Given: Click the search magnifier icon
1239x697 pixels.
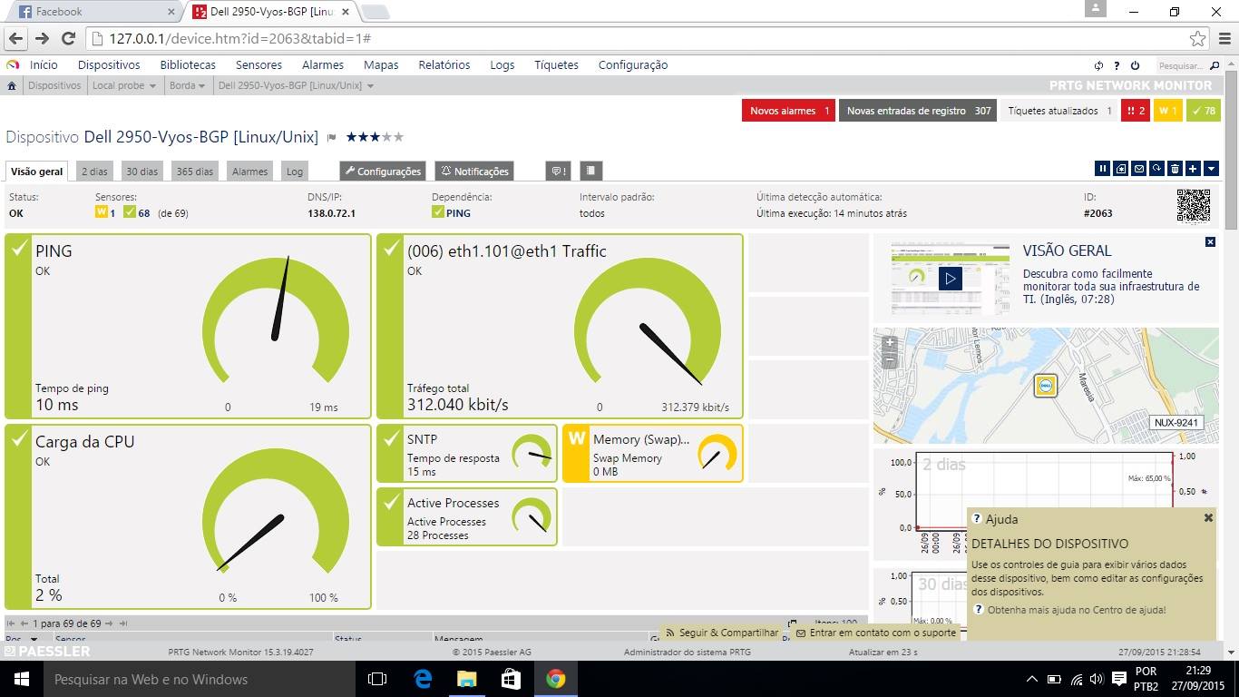Looking at the screenshot, I should click(1215, 65).
